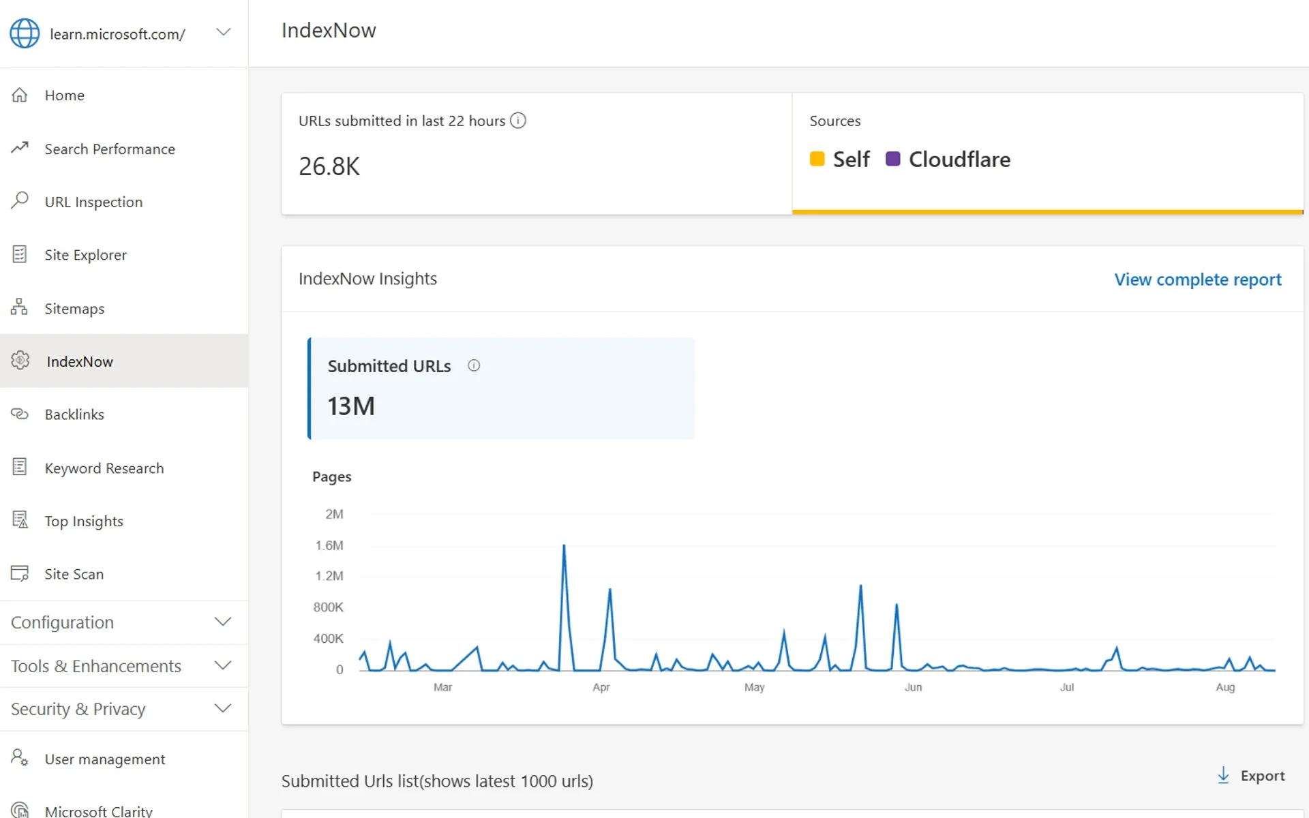Viewport: 1309px width, 818px height.
Task: Switch to the IndexNow section
Action: (79, 361)
